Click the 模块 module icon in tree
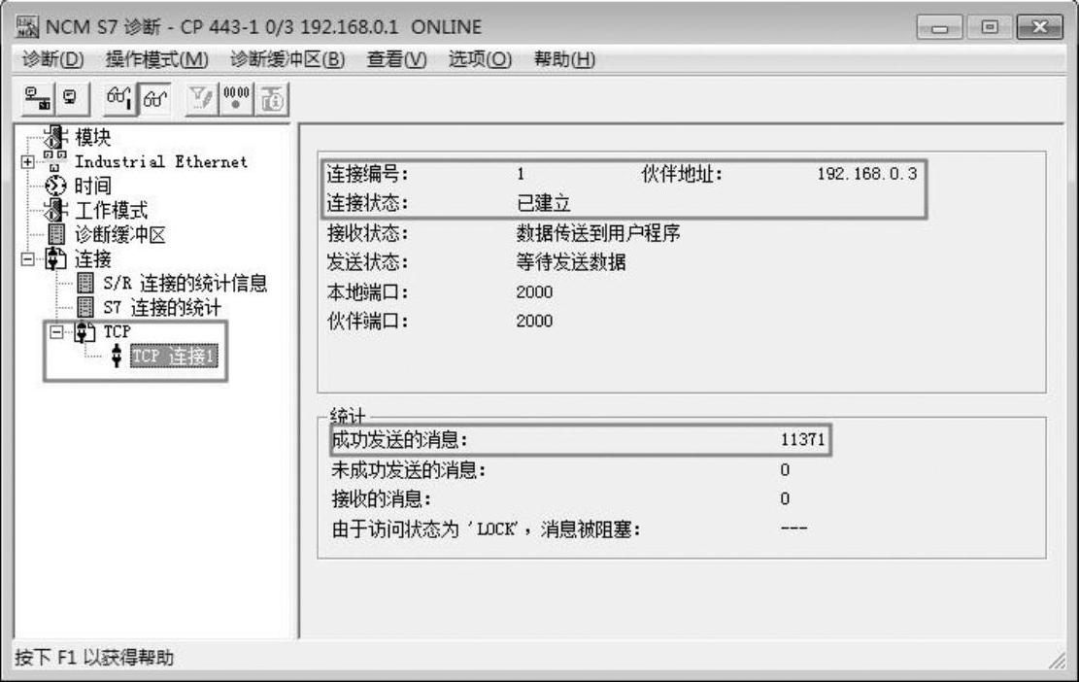The image size is (1079, 682). [x=56, y=136]
